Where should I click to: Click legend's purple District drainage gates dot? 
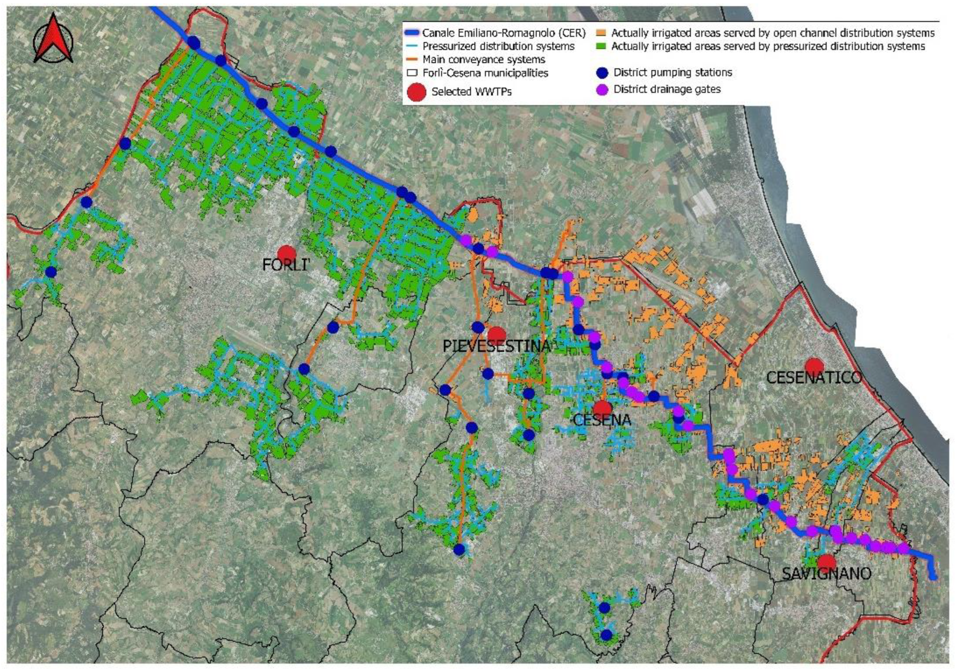coord(602,90)
